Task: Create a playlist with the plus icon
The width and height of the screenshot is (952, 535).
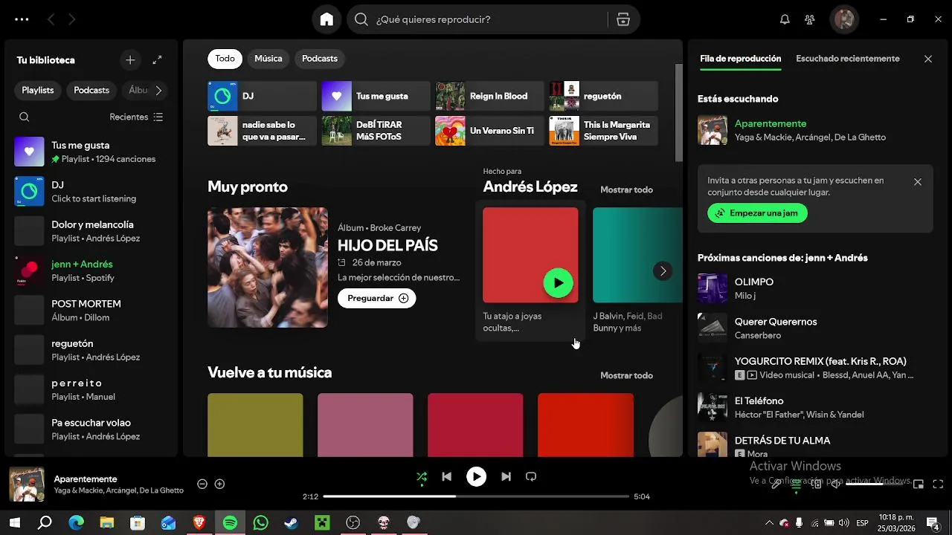Action: click(x=130, y=60)
